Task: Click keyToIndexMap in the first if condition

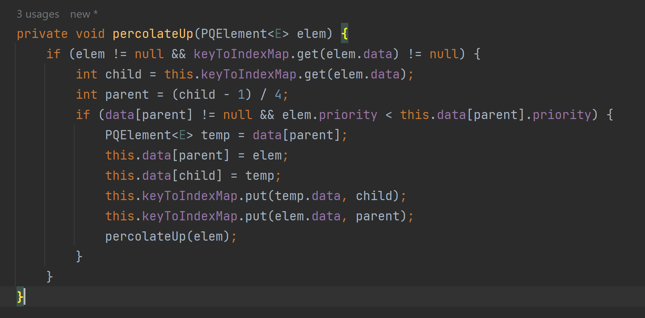Action: coord(241,54)
